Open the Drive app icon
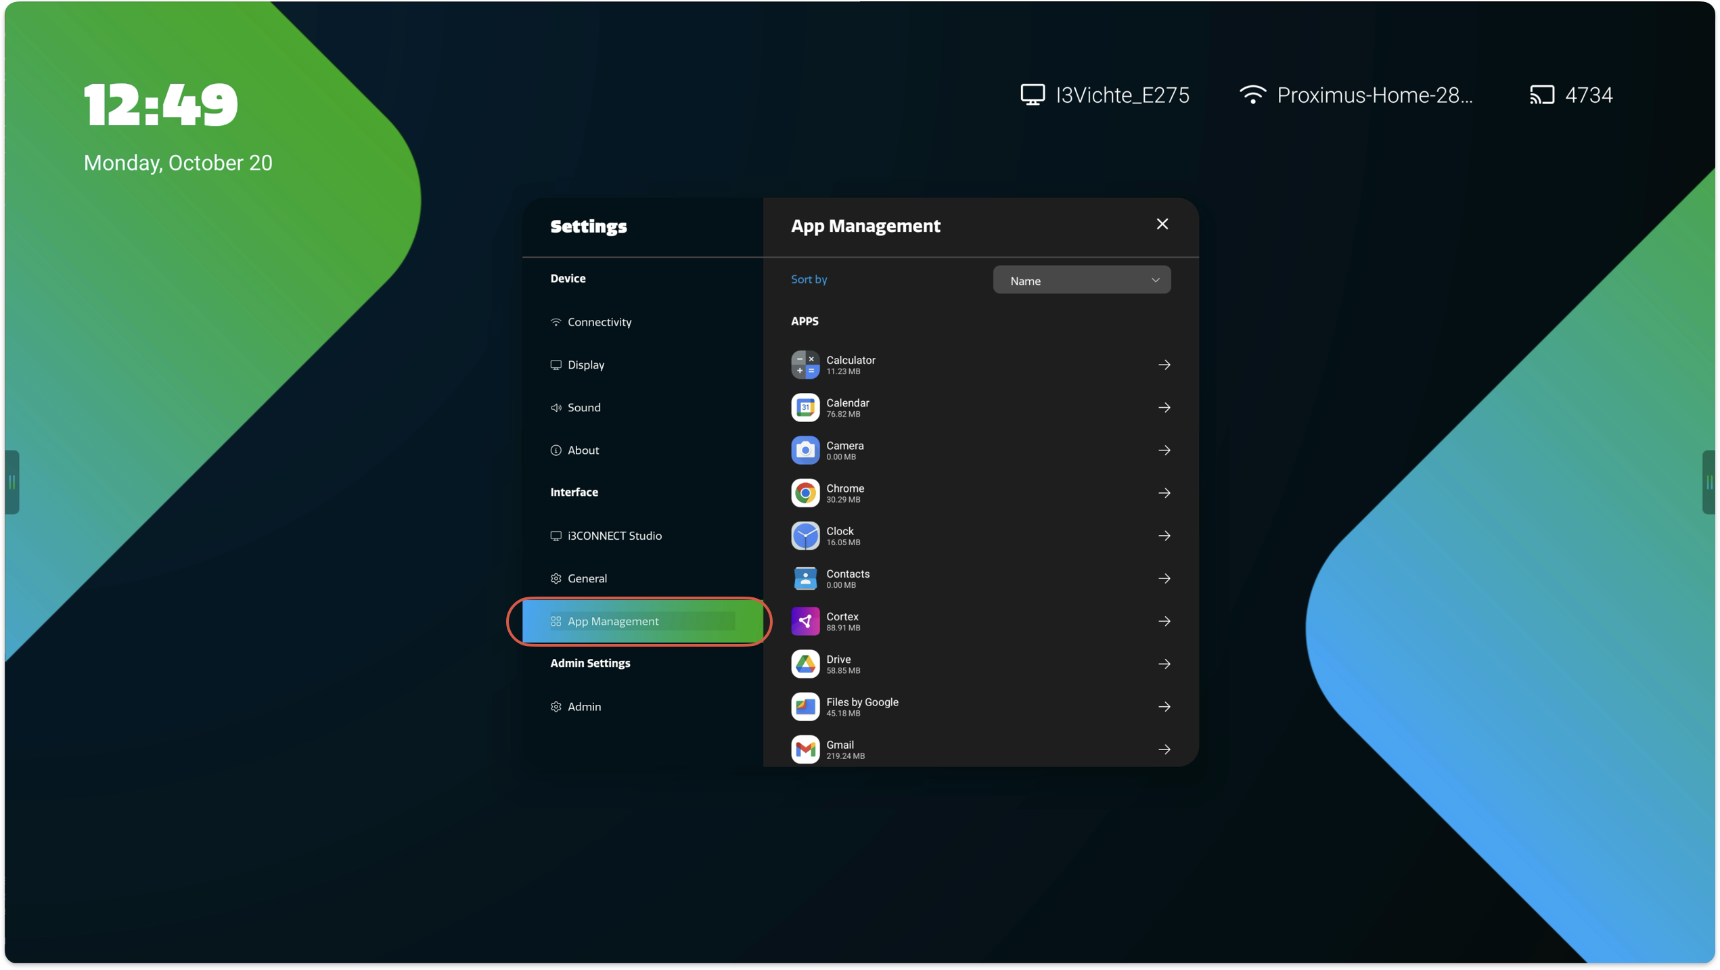 (x=805, y=664)
